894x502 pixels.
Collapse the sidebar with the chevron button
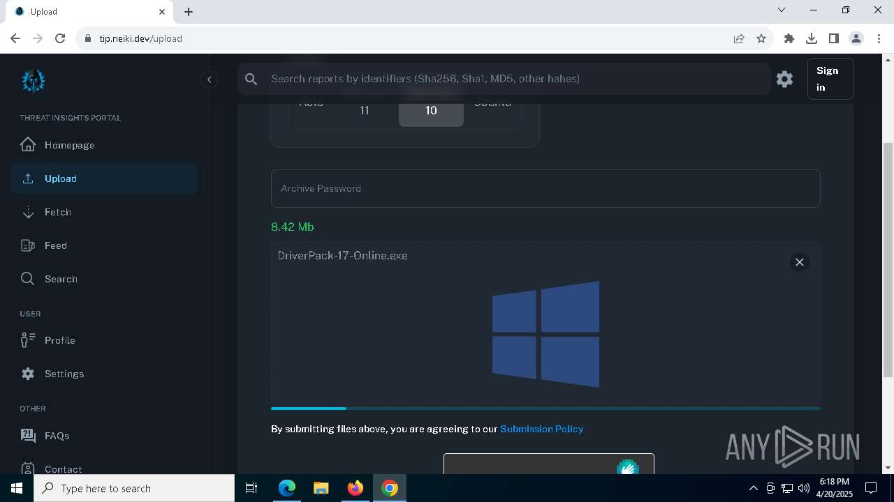point(209,79)
